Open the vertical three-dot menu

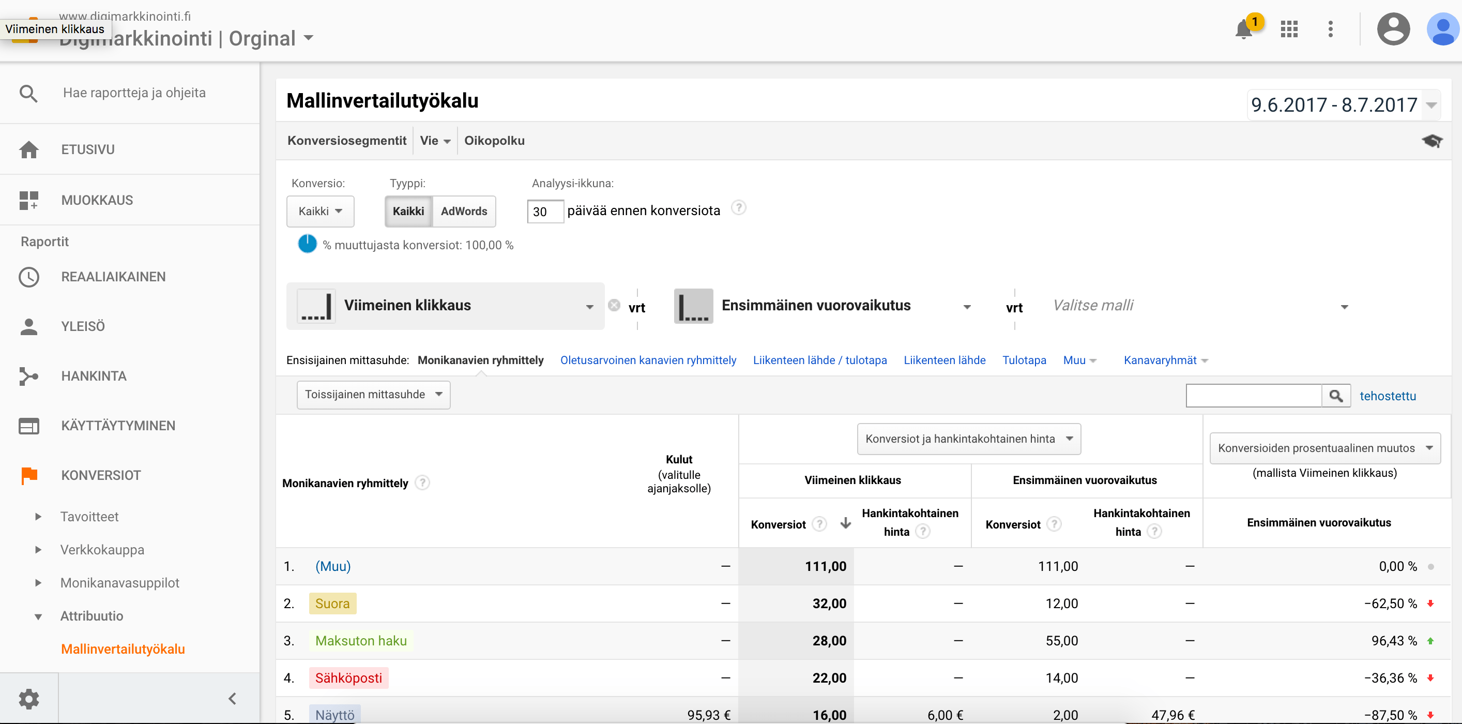pyautogui.click(x=1330, y=29)
